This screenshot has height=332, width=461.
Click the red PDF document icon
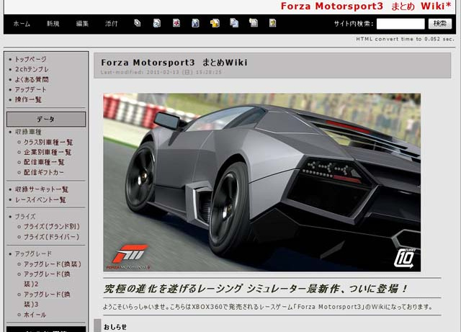[x=176, y=23]
